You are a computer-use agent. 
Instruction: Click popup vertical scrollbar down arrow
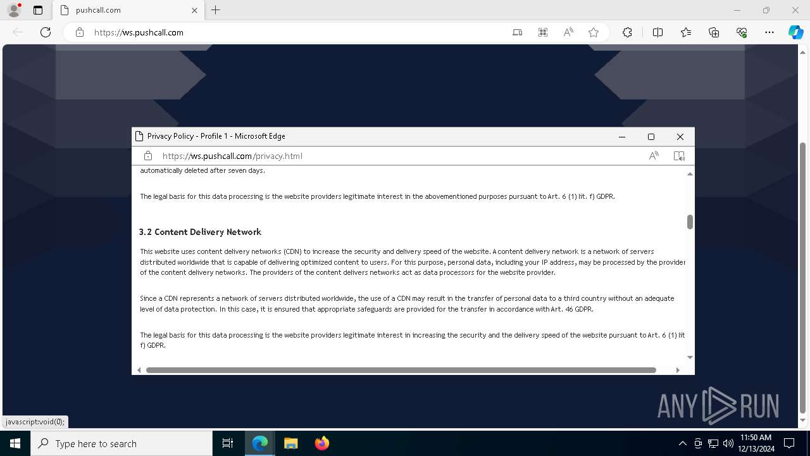(690, 357)
